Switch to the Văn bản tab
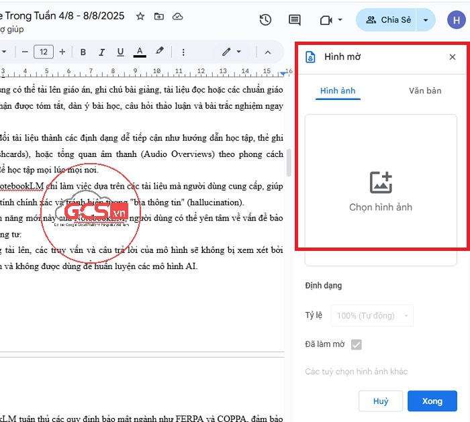 pyautogui.click(x=425, y=91)
